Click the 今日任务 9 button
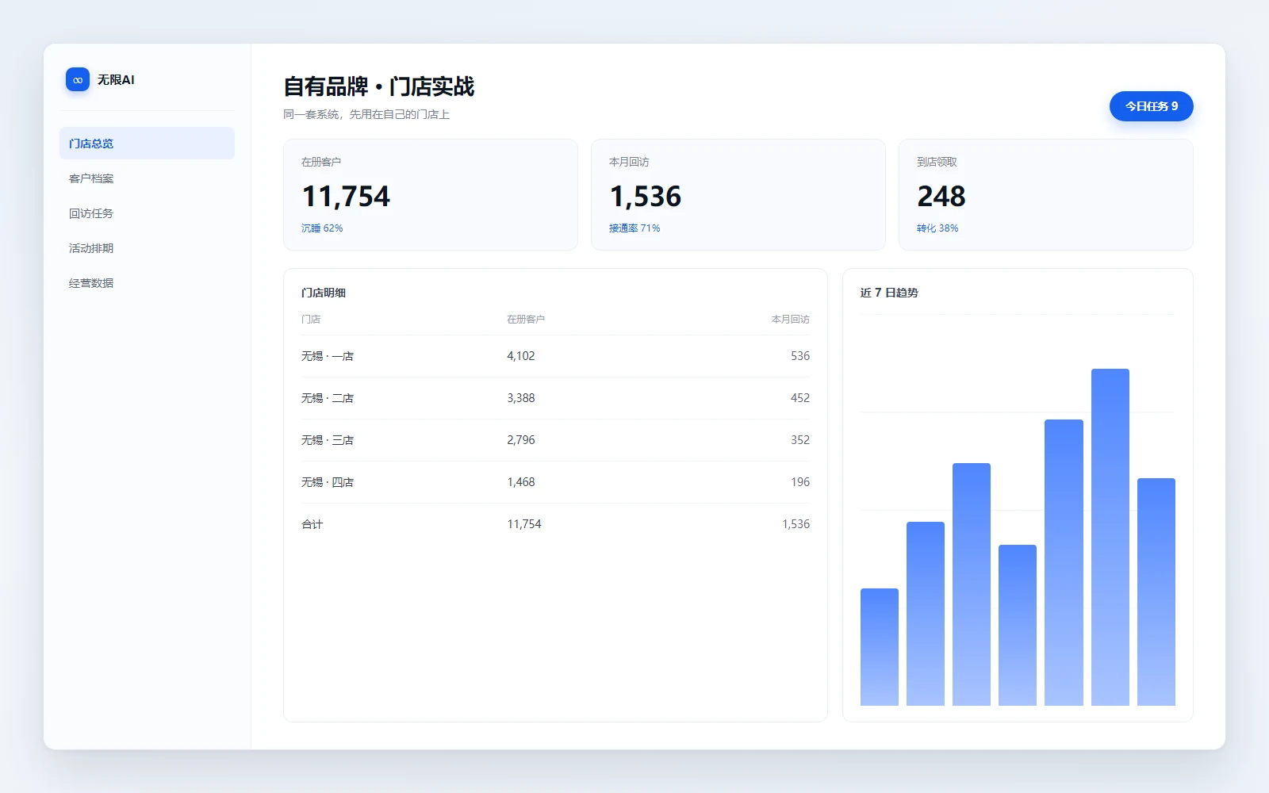The width and height of the screenshot is (1269, 793). point(1151,106)
